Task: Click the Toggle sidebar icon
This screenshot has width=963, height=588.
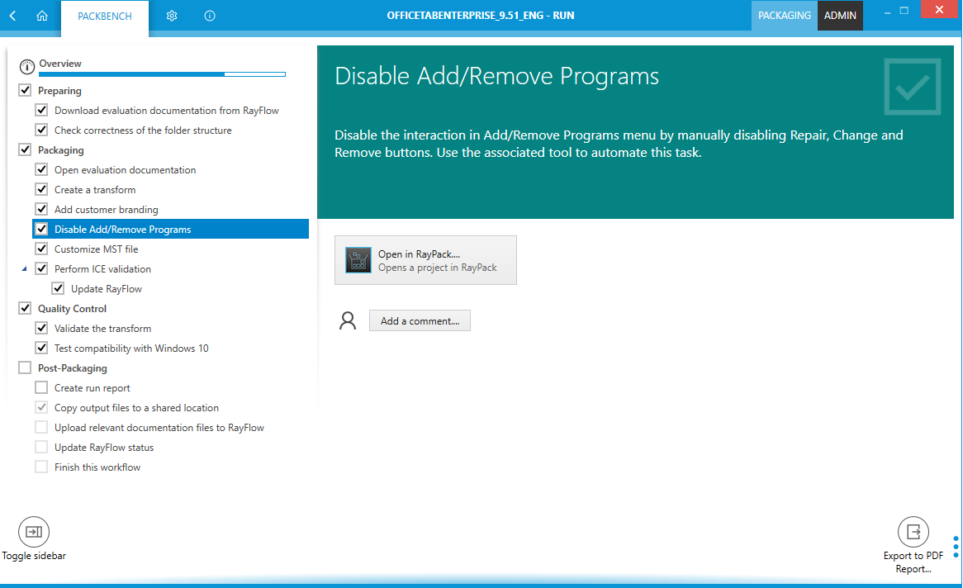Action: 34,533
